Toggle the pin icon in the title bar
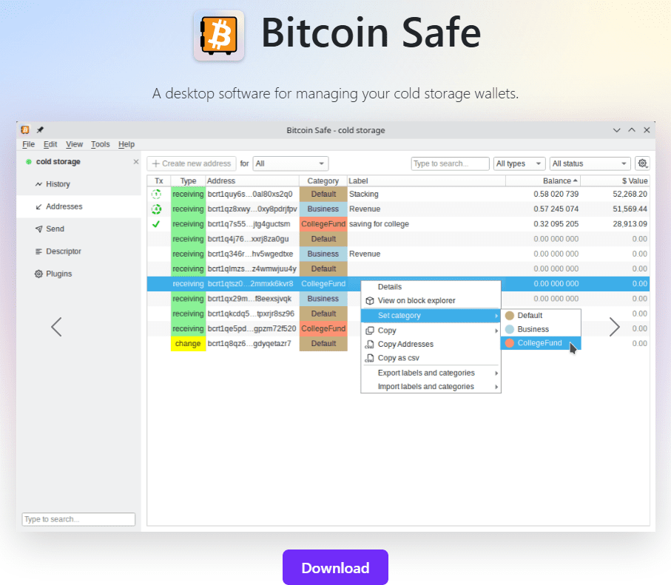671x585 pixels. coord(39,129)
